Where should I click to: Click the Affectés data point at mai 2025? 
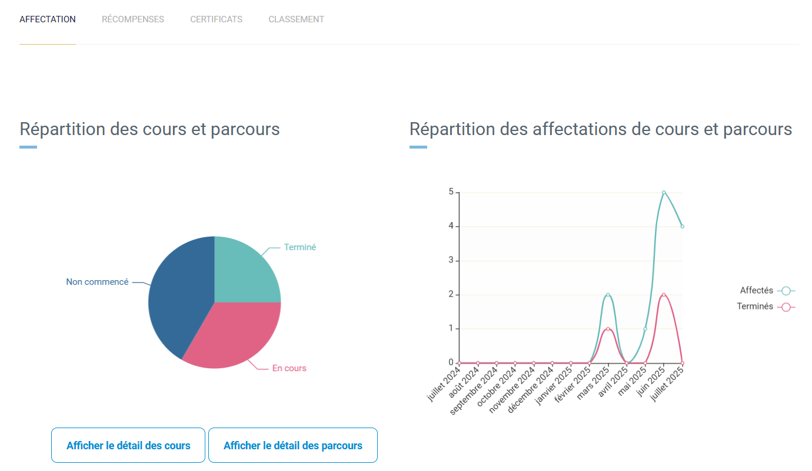[645, 329]
